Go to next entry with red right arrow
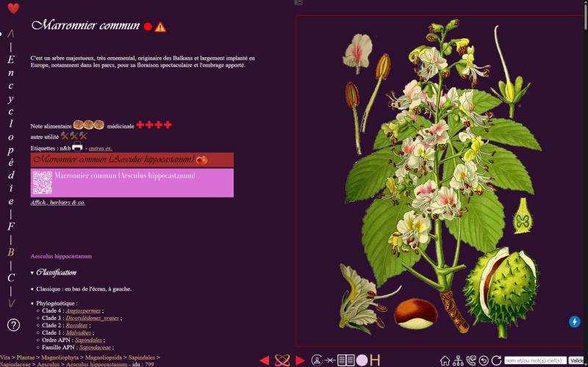The image size is (588, 367). (300, 360)
